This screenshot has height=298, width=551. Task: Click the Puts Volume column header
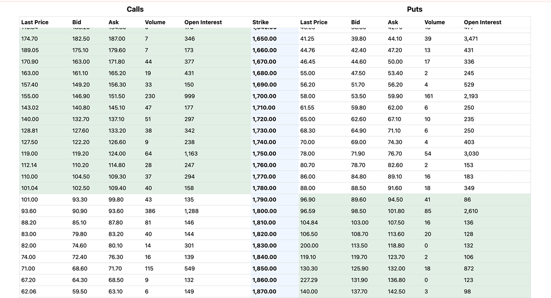click(434, 22)
